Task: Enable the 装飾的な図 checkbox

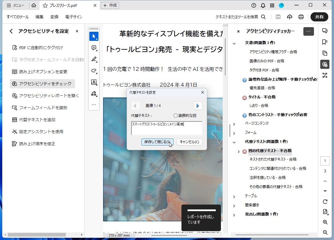Action: (176, 115)
